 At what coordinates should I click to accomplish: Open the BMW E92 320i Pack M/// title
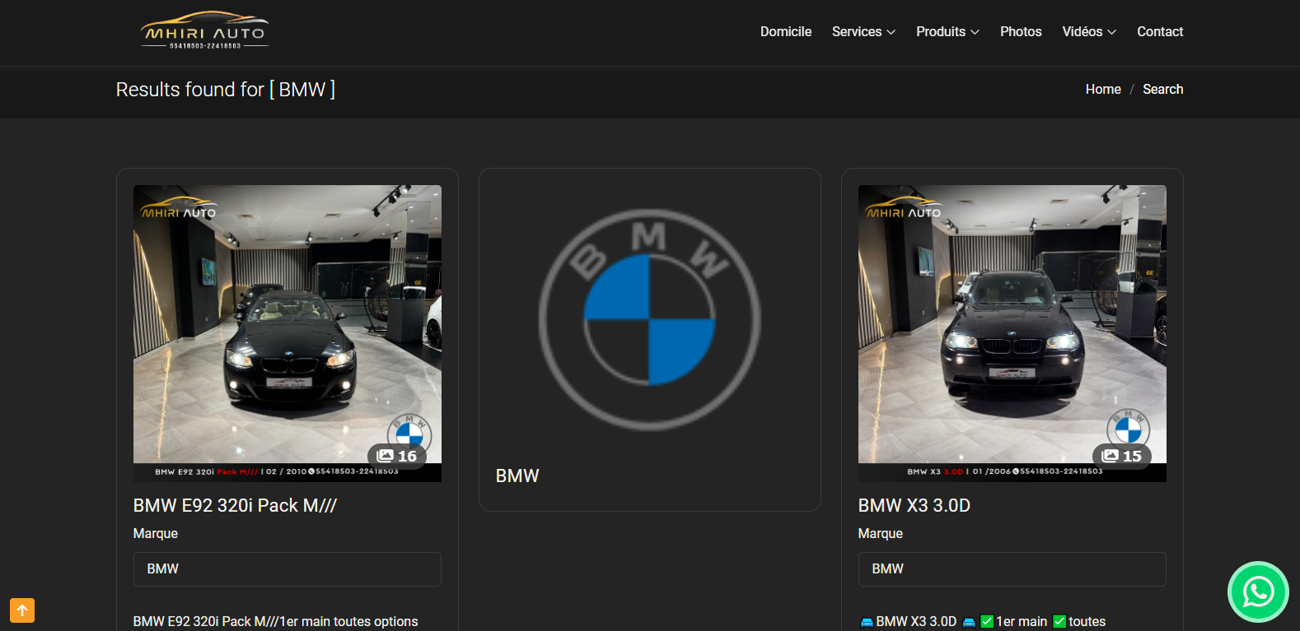(x=235, y=505)
